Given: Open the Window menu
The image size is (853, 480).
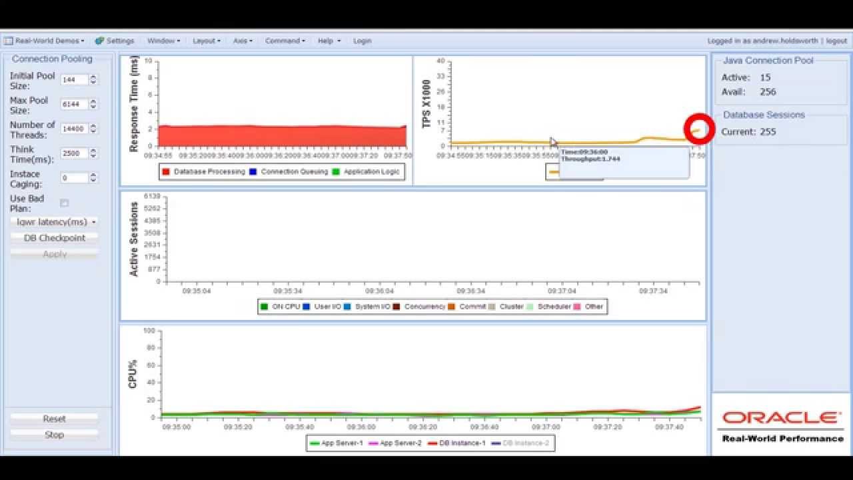Looking at the screenshot, I should [163, 41].
